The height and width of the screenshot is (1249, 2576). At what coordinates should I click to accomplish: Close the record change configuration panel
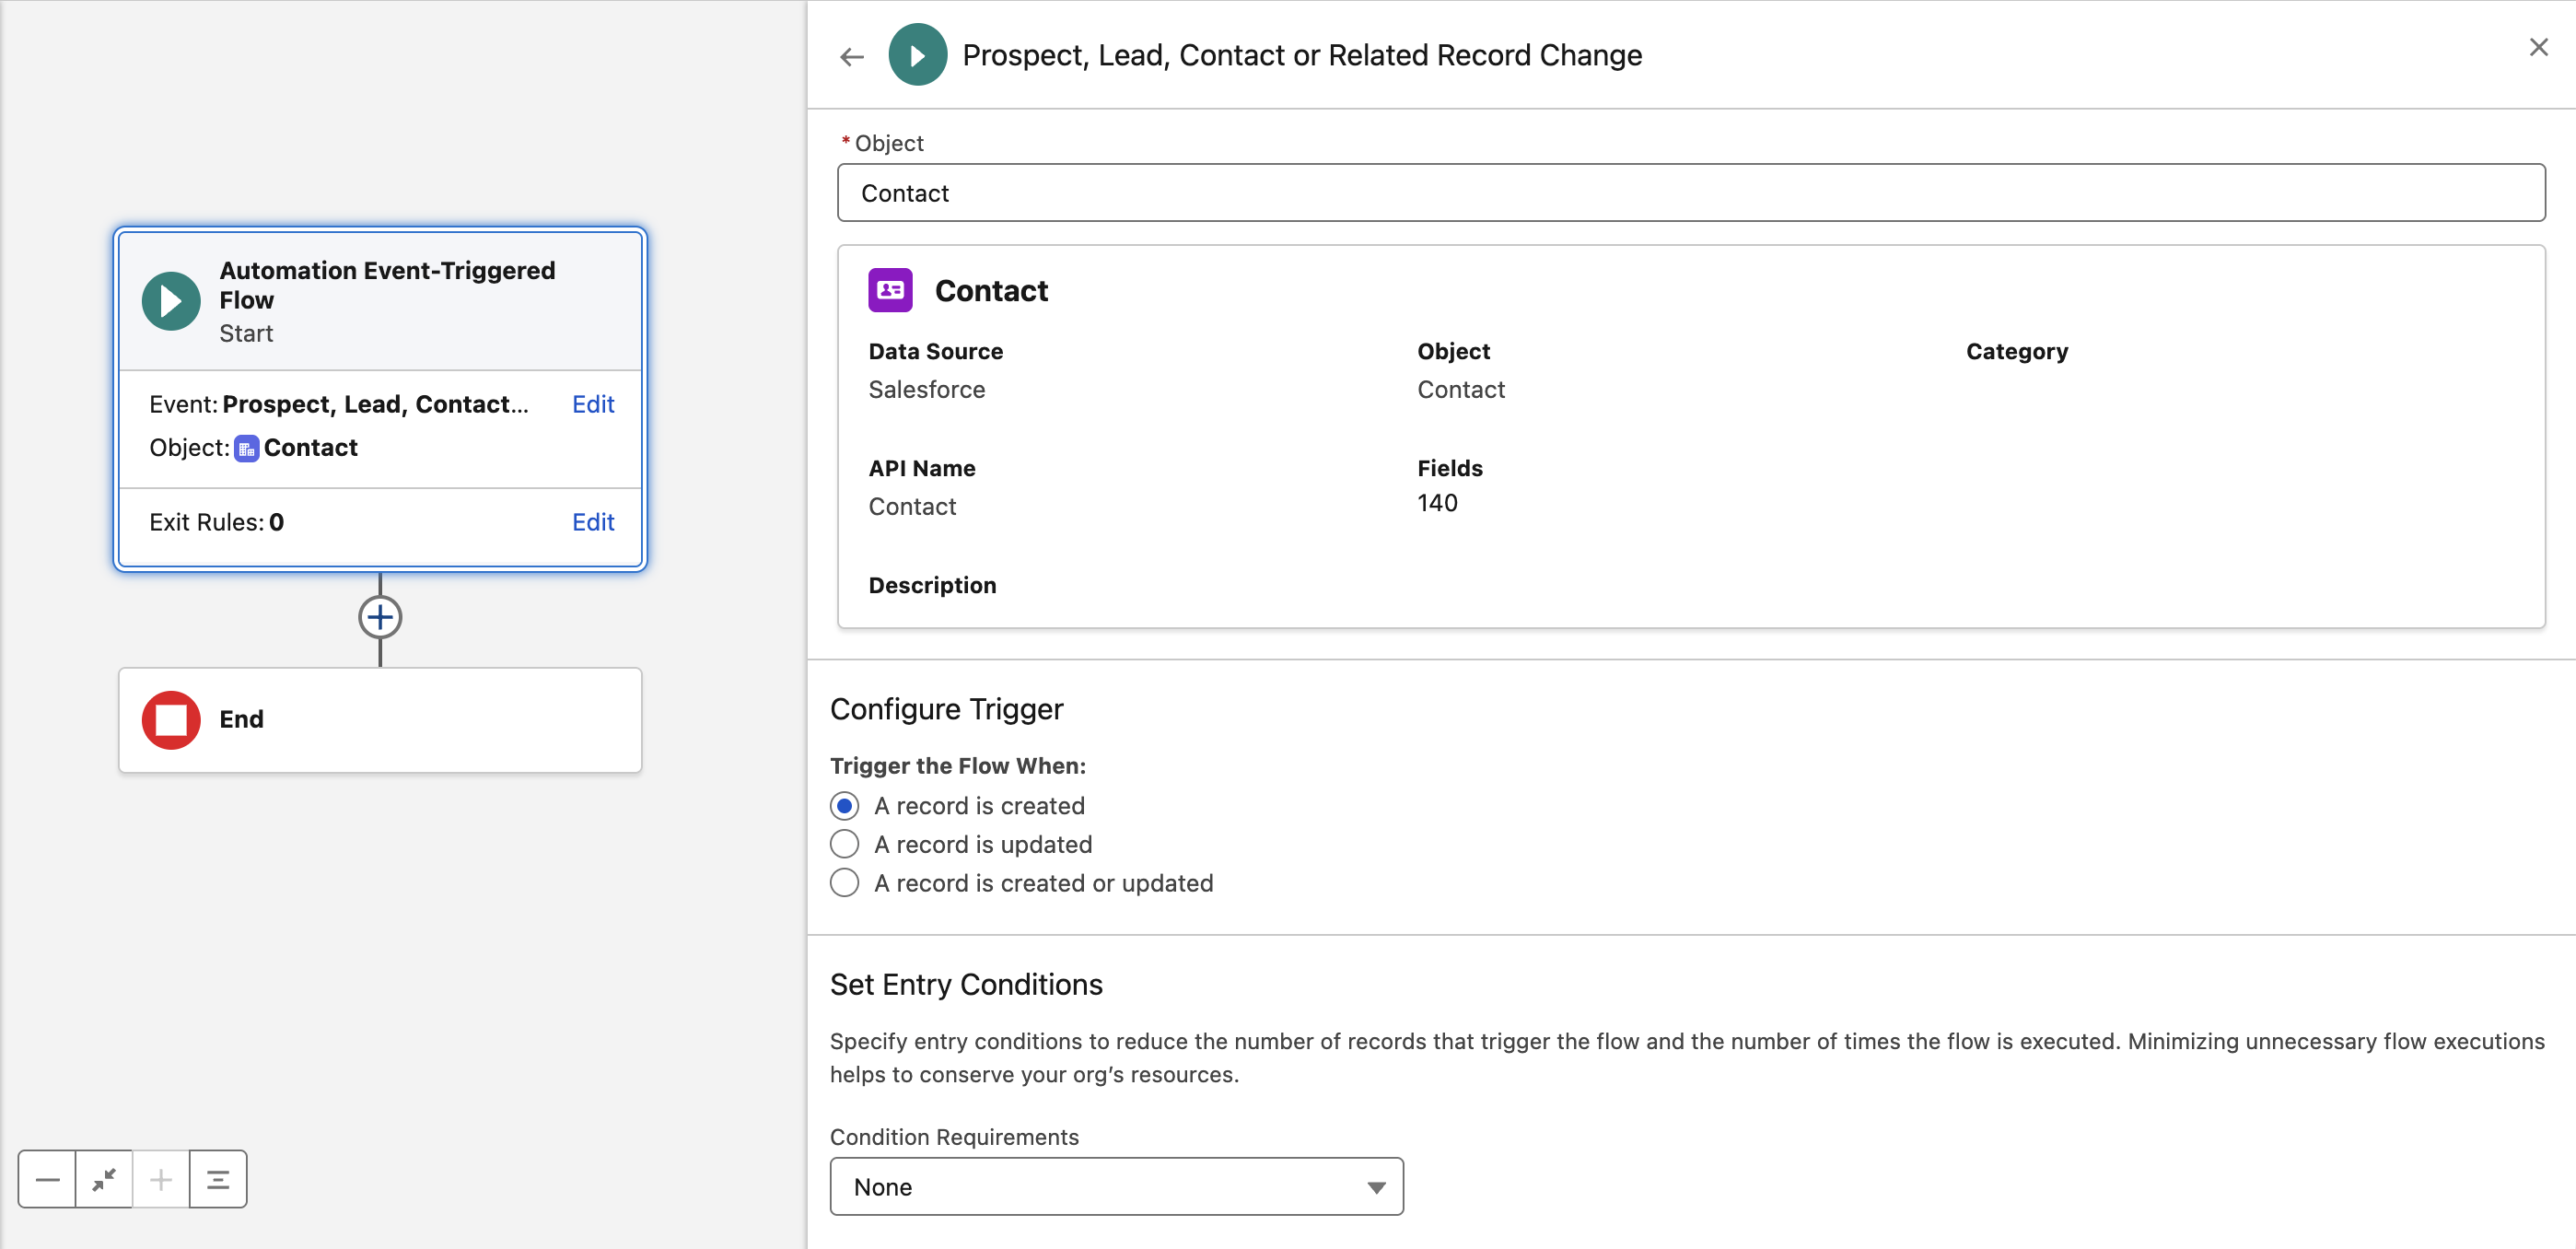(x=2539, y=47)
